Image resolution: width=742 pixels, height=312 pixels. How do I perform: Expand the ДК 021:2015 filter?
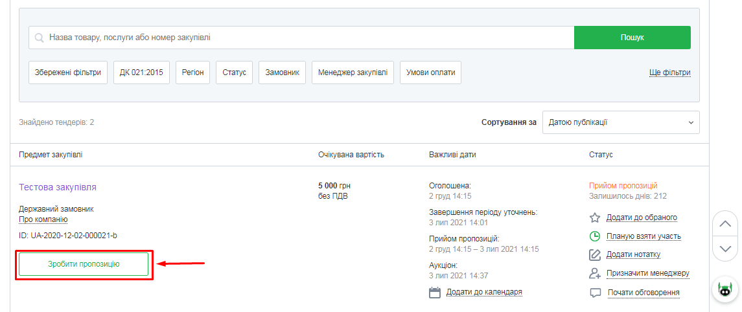(x=141, y=72)
